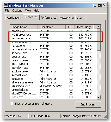Image resolution: width=111 pixels, height=122 pixels.
Task: Select the explorer.exe process
Action: tap(53, 71)
